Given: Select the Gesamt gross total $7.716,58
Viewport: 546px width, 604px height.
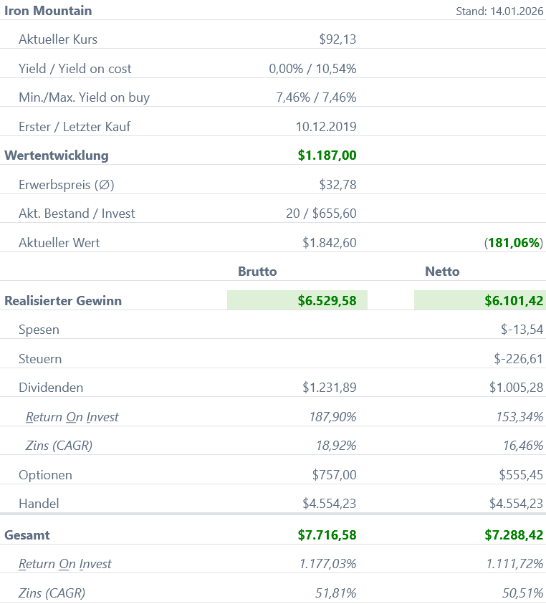Looking at the screenshot, I should pyautogui.click(x=327, y=535).
